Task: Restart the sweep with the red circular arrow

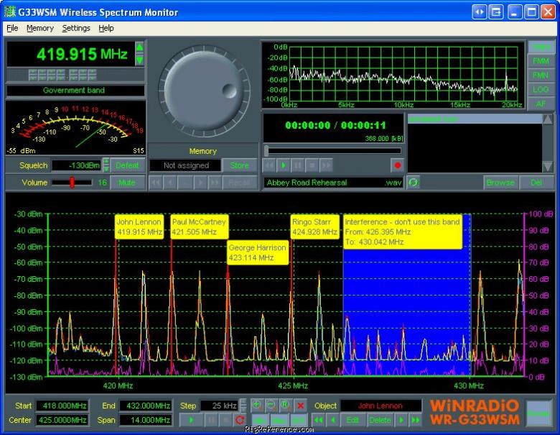Action: click(240, 420)
